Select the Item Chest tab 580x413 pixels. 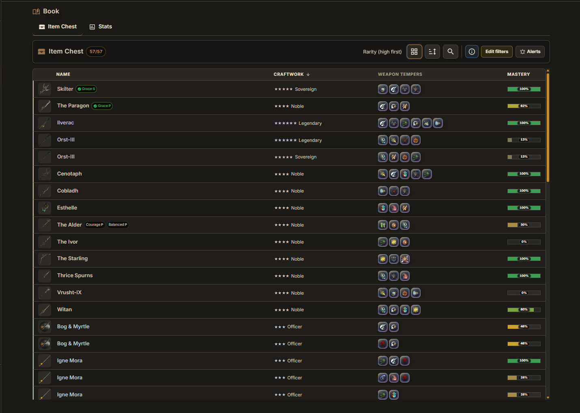tap(58, 27)
